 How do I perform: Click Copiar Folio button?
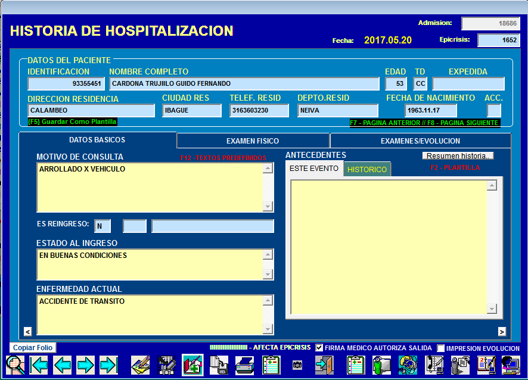33,348
